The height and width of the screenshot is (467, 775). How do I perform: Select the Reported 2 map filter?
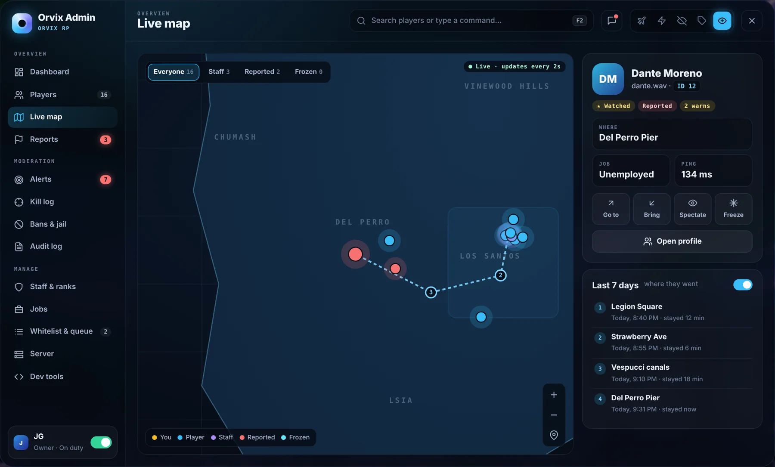point(262,72)
